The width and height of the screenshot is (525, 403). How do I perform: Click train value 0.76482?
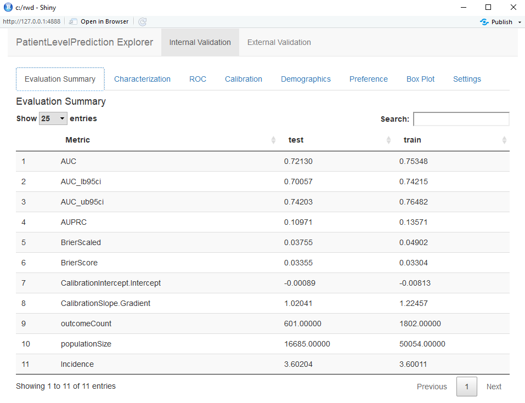coord(413,202)
